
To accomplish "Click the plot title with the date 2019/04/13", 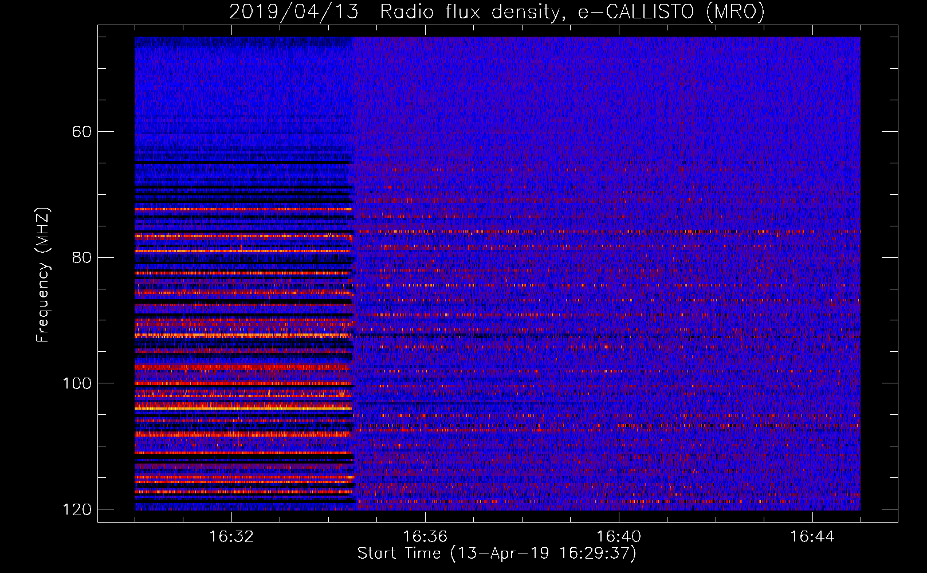I will coord(497,12).
